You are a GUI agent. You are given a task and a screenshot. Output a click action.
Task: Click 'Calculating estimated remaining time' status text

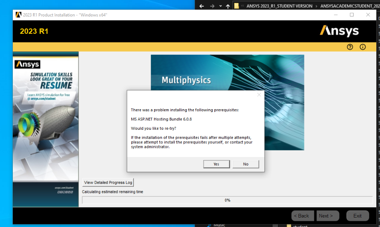point(112,192)
